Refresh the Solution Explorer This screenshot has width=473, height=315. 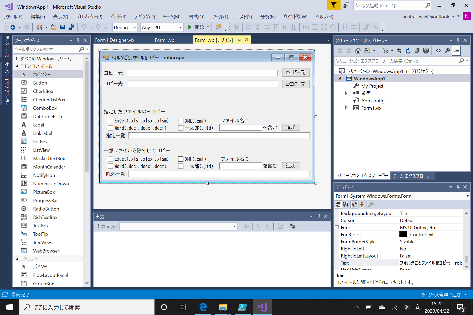point(408,50)
